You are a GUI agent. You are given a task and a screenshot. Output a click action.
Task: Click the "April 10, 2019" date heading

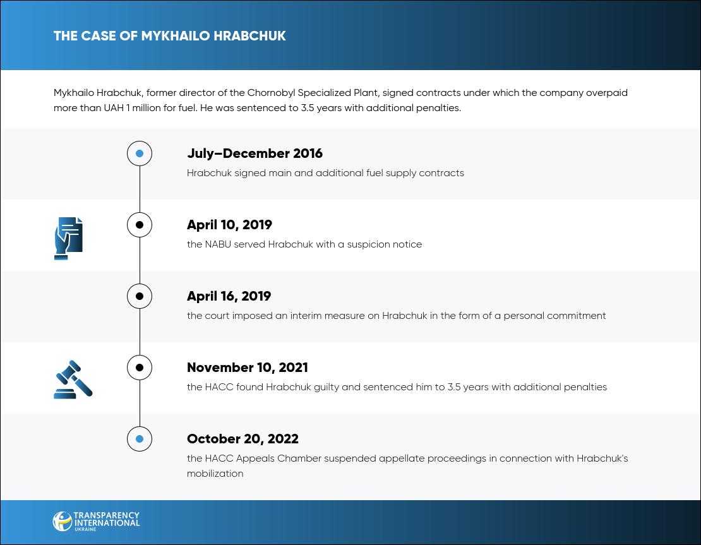point(229,225)
